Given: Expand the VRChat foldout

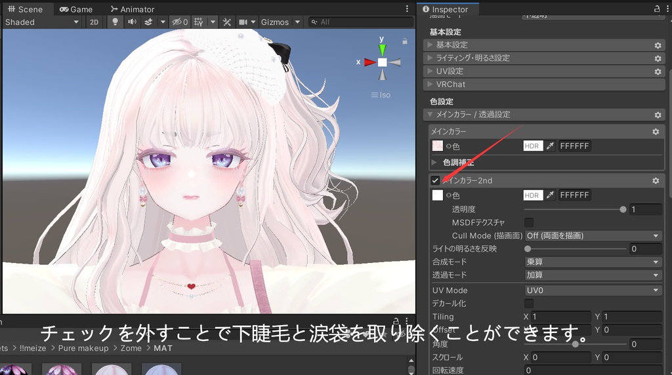Looking at the screenshot, I should point(430,85).
